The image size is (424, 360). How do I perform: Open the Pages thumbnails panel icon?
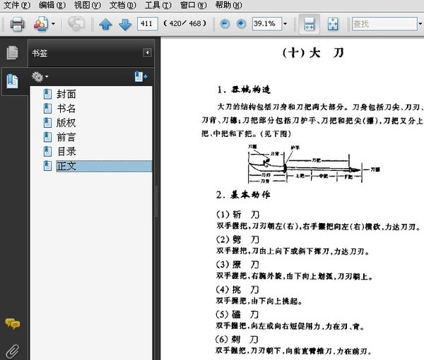(13, 53)
